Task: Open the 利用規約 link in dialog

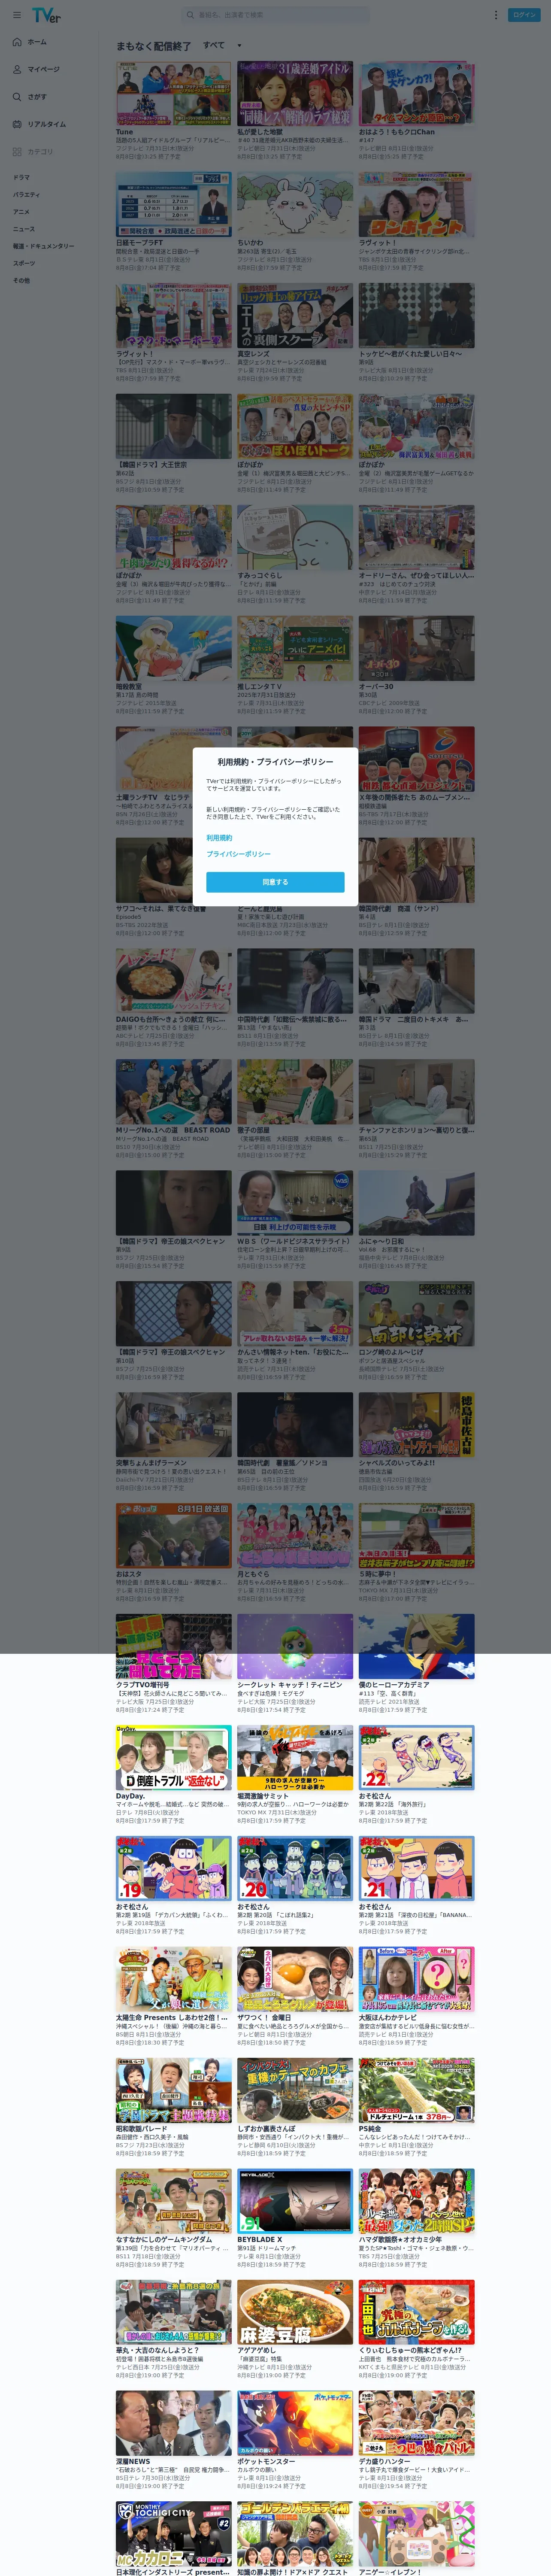Action: coord(219,838)
